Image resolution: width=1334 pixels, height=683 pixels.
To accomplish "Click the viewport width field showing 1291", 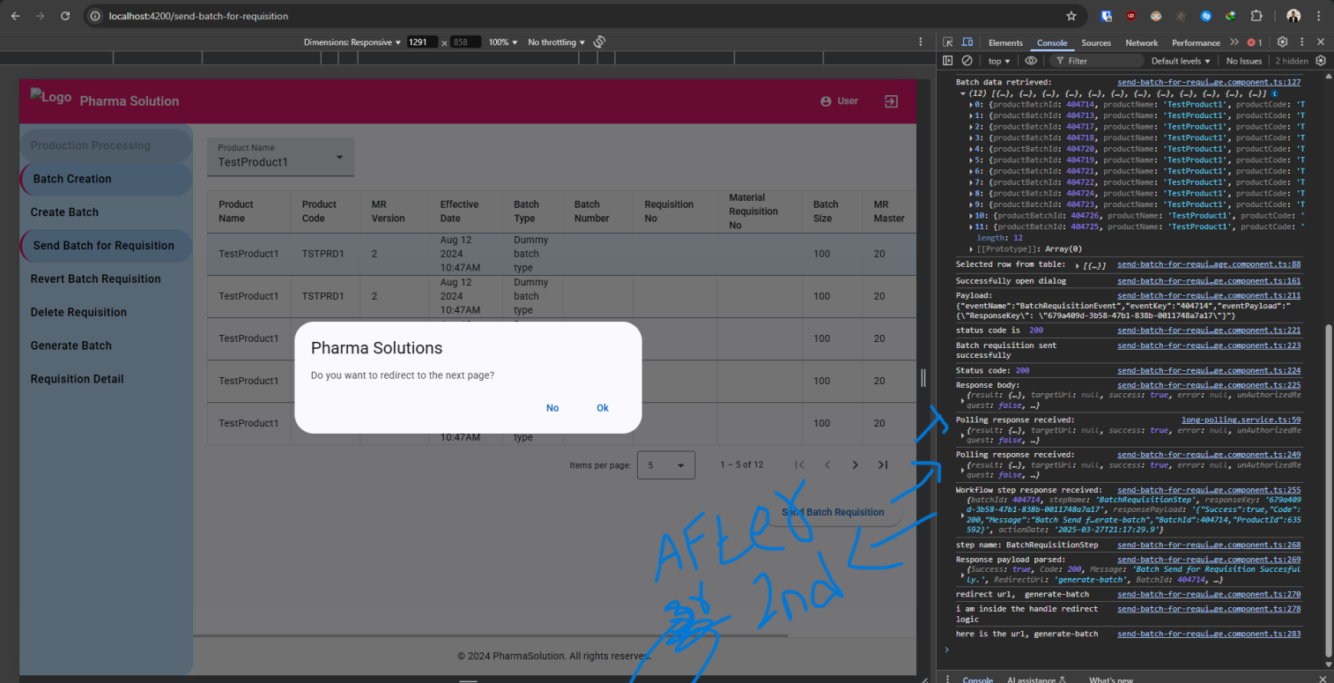I will [422, 42].
